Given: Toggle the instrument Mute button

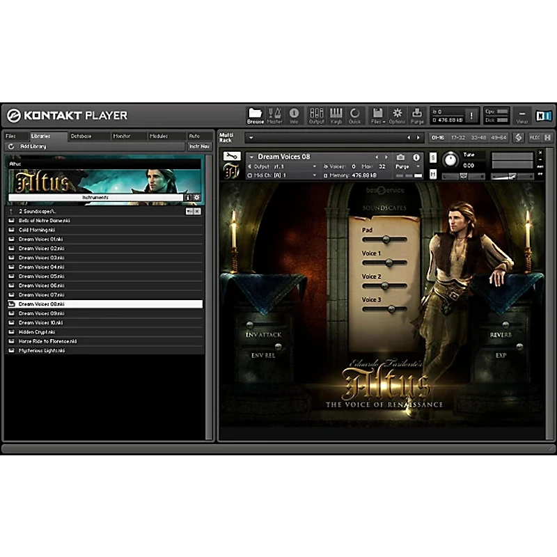Looking at the screenshot, I should 433,173.
